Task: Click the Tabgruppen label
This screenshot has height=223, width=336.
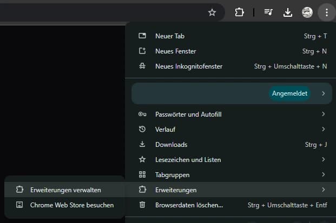Action: (x=172, y=175)
